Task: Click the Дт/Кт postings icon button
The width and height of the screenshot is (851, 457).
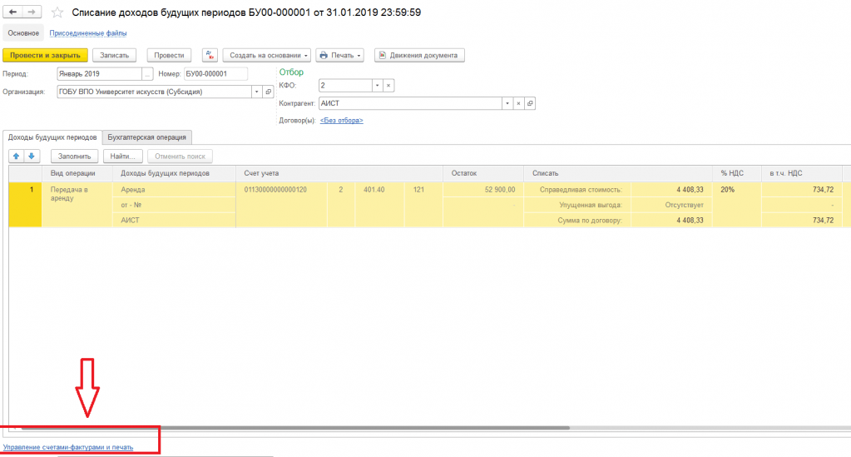Action: pyautogui.click(x=208, y=56)
